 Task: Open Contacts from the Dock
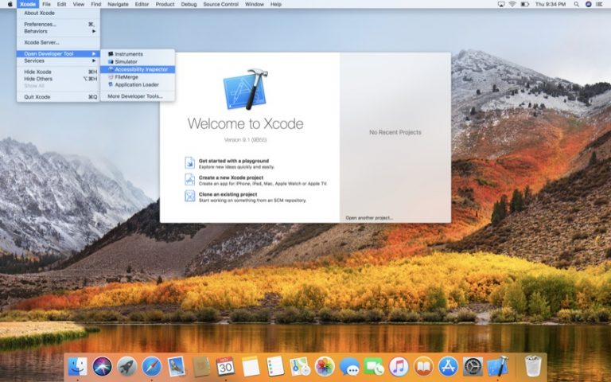point(201,367)
